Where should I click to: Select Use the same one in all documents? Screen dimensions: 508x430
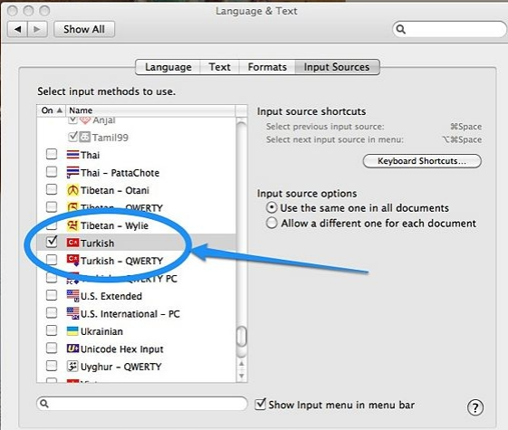click(272, 207)
